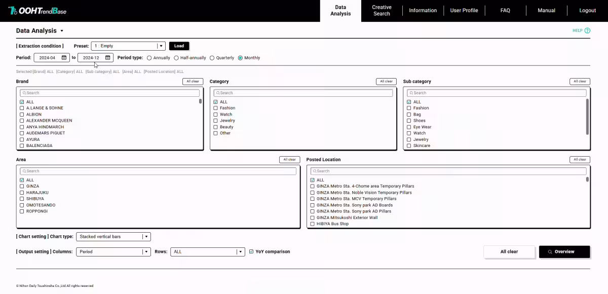Image resolution: width=608 pixels, height=294 pixels.
Task: Expand the Rows dropdown
Action: pyautogui.click(x=240, y=252)
